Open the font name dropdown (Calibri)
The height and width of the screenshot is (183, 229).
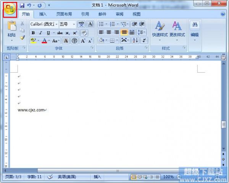pos(56,24)
